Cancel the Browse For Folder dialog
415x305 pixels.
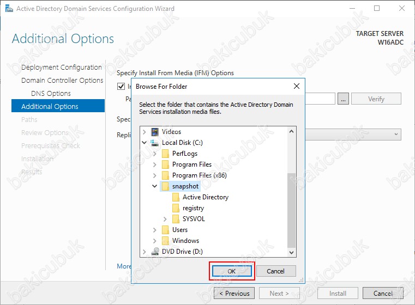click(276, 271)
